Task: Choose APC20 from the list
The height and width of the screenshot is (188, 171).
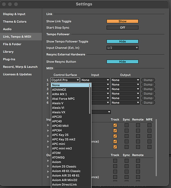Action: click(x=70, y=117)
